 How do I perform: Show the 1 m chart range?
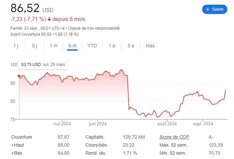click(x=54, y=46)
